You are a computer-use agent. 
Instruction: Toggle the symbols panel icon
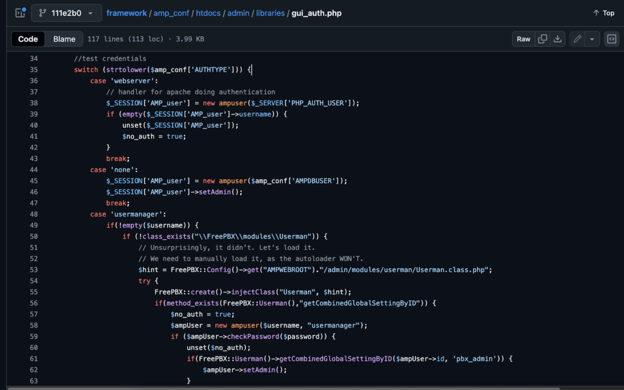point(611,39)
